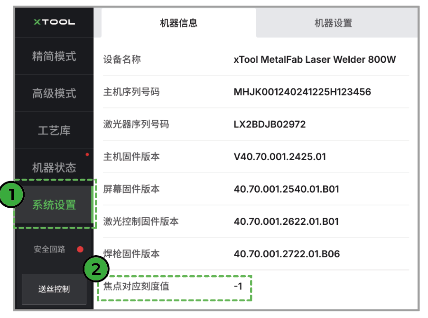Image resolution: width=428 pixels, height=318 pixels.
Task: Select the 机器信息 tab
Action: [x=178, y=23]
